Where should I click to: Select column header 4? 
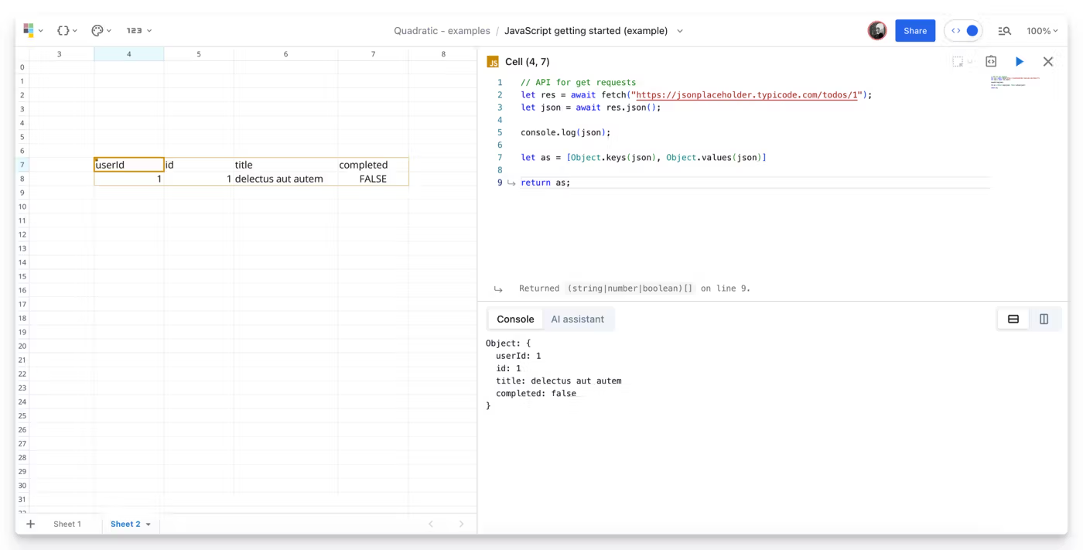129,54
